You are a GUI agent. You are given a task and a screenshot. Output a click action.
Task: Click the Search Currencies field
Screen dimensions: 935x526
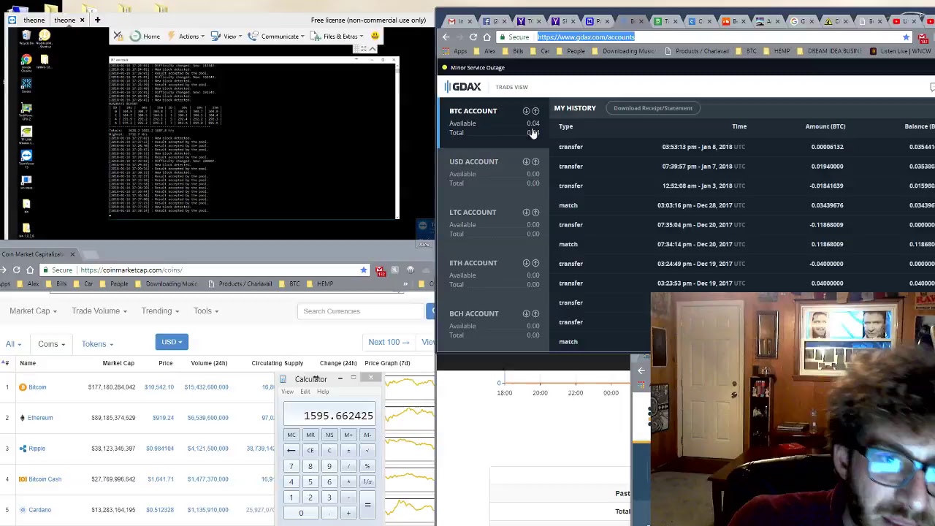[361, 311]
